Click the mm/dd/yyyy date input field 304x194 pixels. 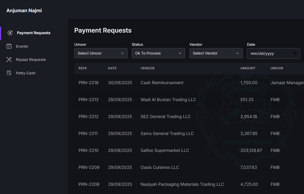click(268, 53)
